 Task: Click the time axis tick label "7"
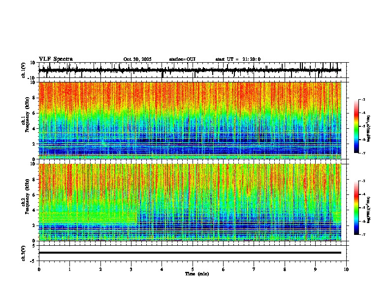click(x=254, y=269)
